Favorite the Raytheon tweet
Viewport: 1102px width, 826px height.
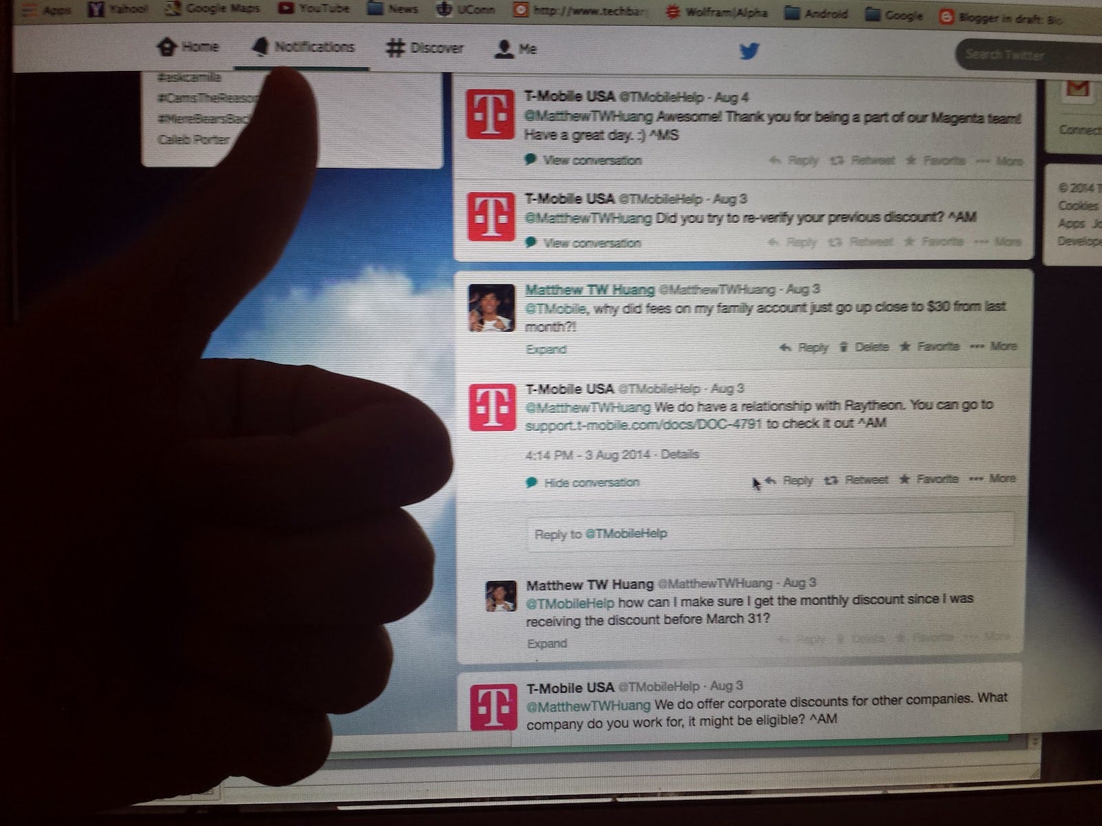(x=928, y=479)
